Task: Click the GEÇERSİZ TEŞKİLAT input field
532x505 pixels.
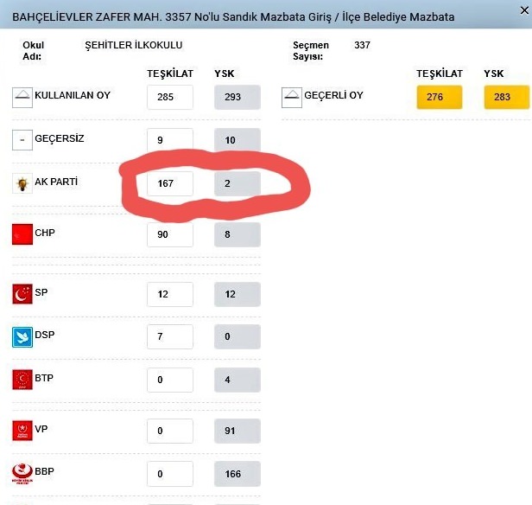Action: point(169,139)
